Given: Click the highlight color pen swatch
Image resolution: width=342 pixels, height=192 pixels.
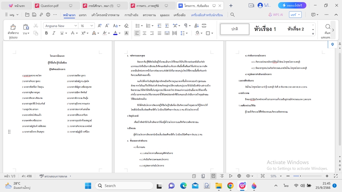Looking at the screenshot, I should click(105, 33).
